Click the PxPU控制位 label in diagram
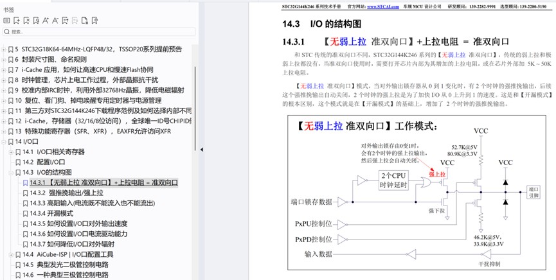 (314, 224)
